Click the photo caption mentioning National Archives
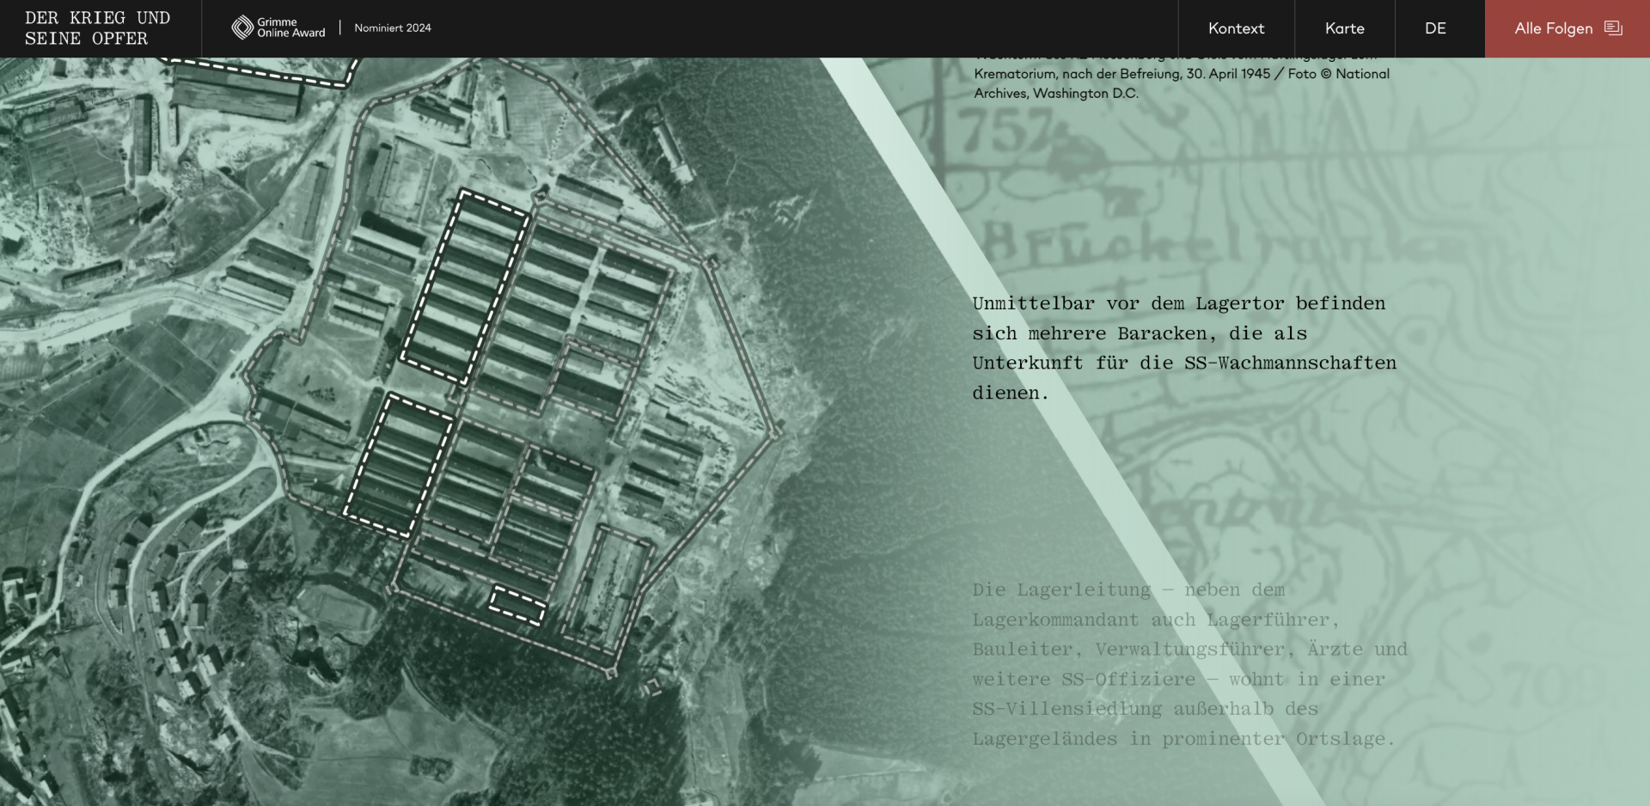Viewport: 1650px width, 806px height. (x=1182, y=79)
